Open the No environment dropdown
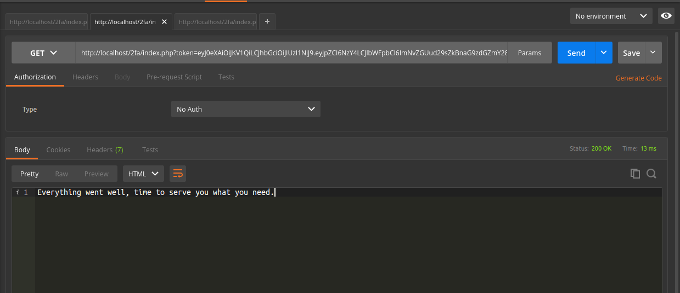 (x=611, y=16)
